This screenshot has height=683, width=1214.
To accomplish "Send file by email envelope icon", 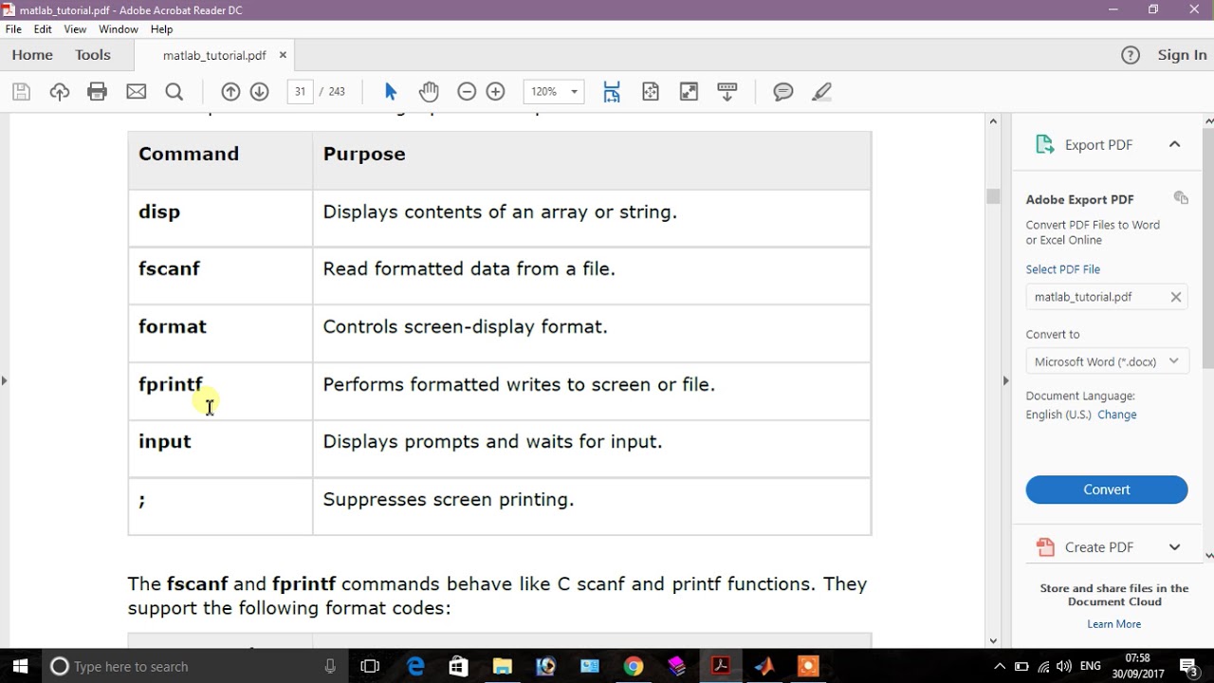I will (137, 92).
